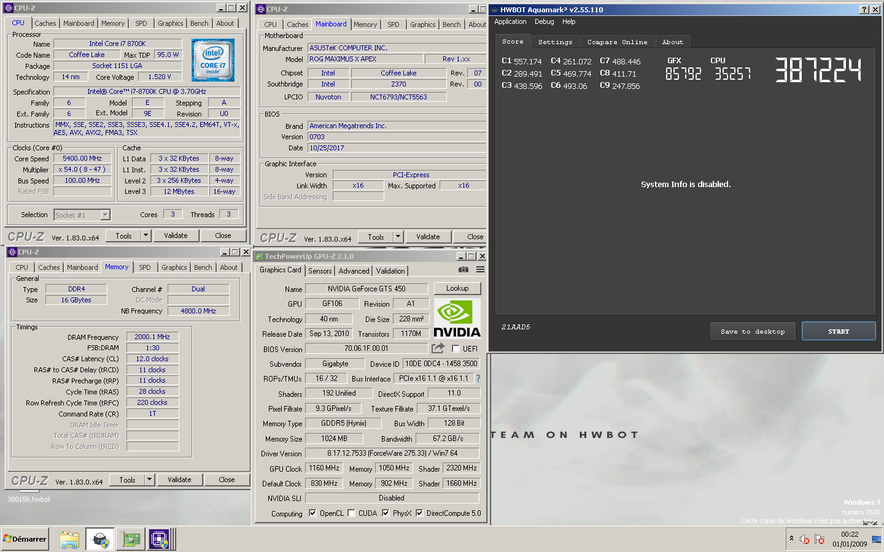This screenshot has height=552, width=884.
Task: Click the Démarrer start button
Action: pos(25,539)
